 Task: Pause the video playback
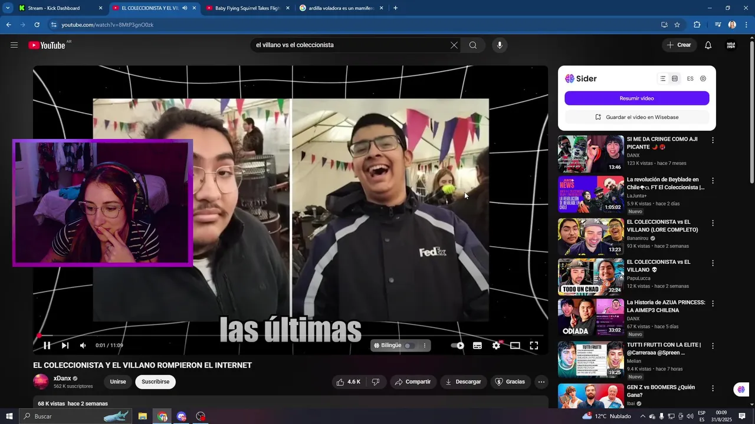pyautogui.click(x=47, y=346)
